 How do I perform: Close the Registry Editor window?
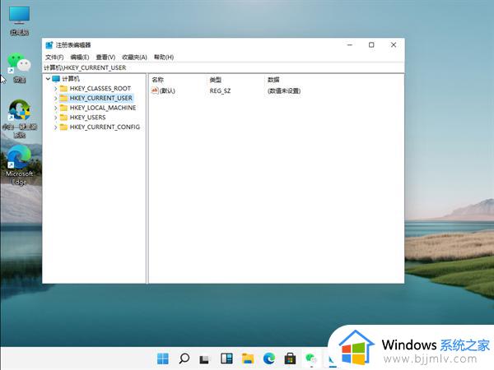[x=394, y=45]
